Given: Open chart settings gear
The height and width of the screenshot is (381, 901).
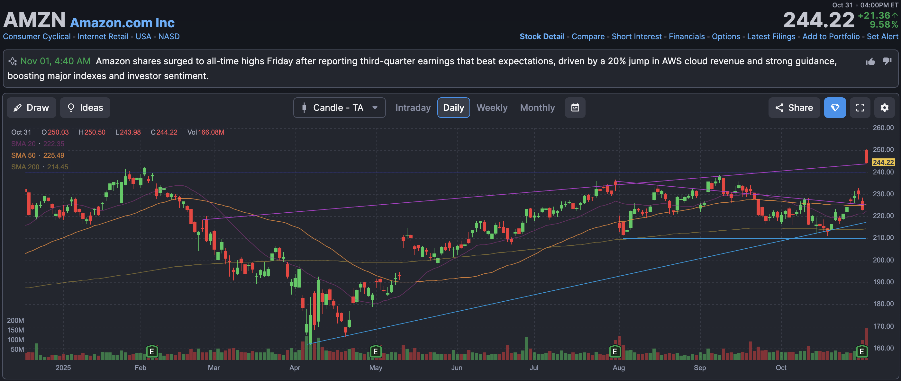Looking at the screenshot, I should [x=884, y=108].
